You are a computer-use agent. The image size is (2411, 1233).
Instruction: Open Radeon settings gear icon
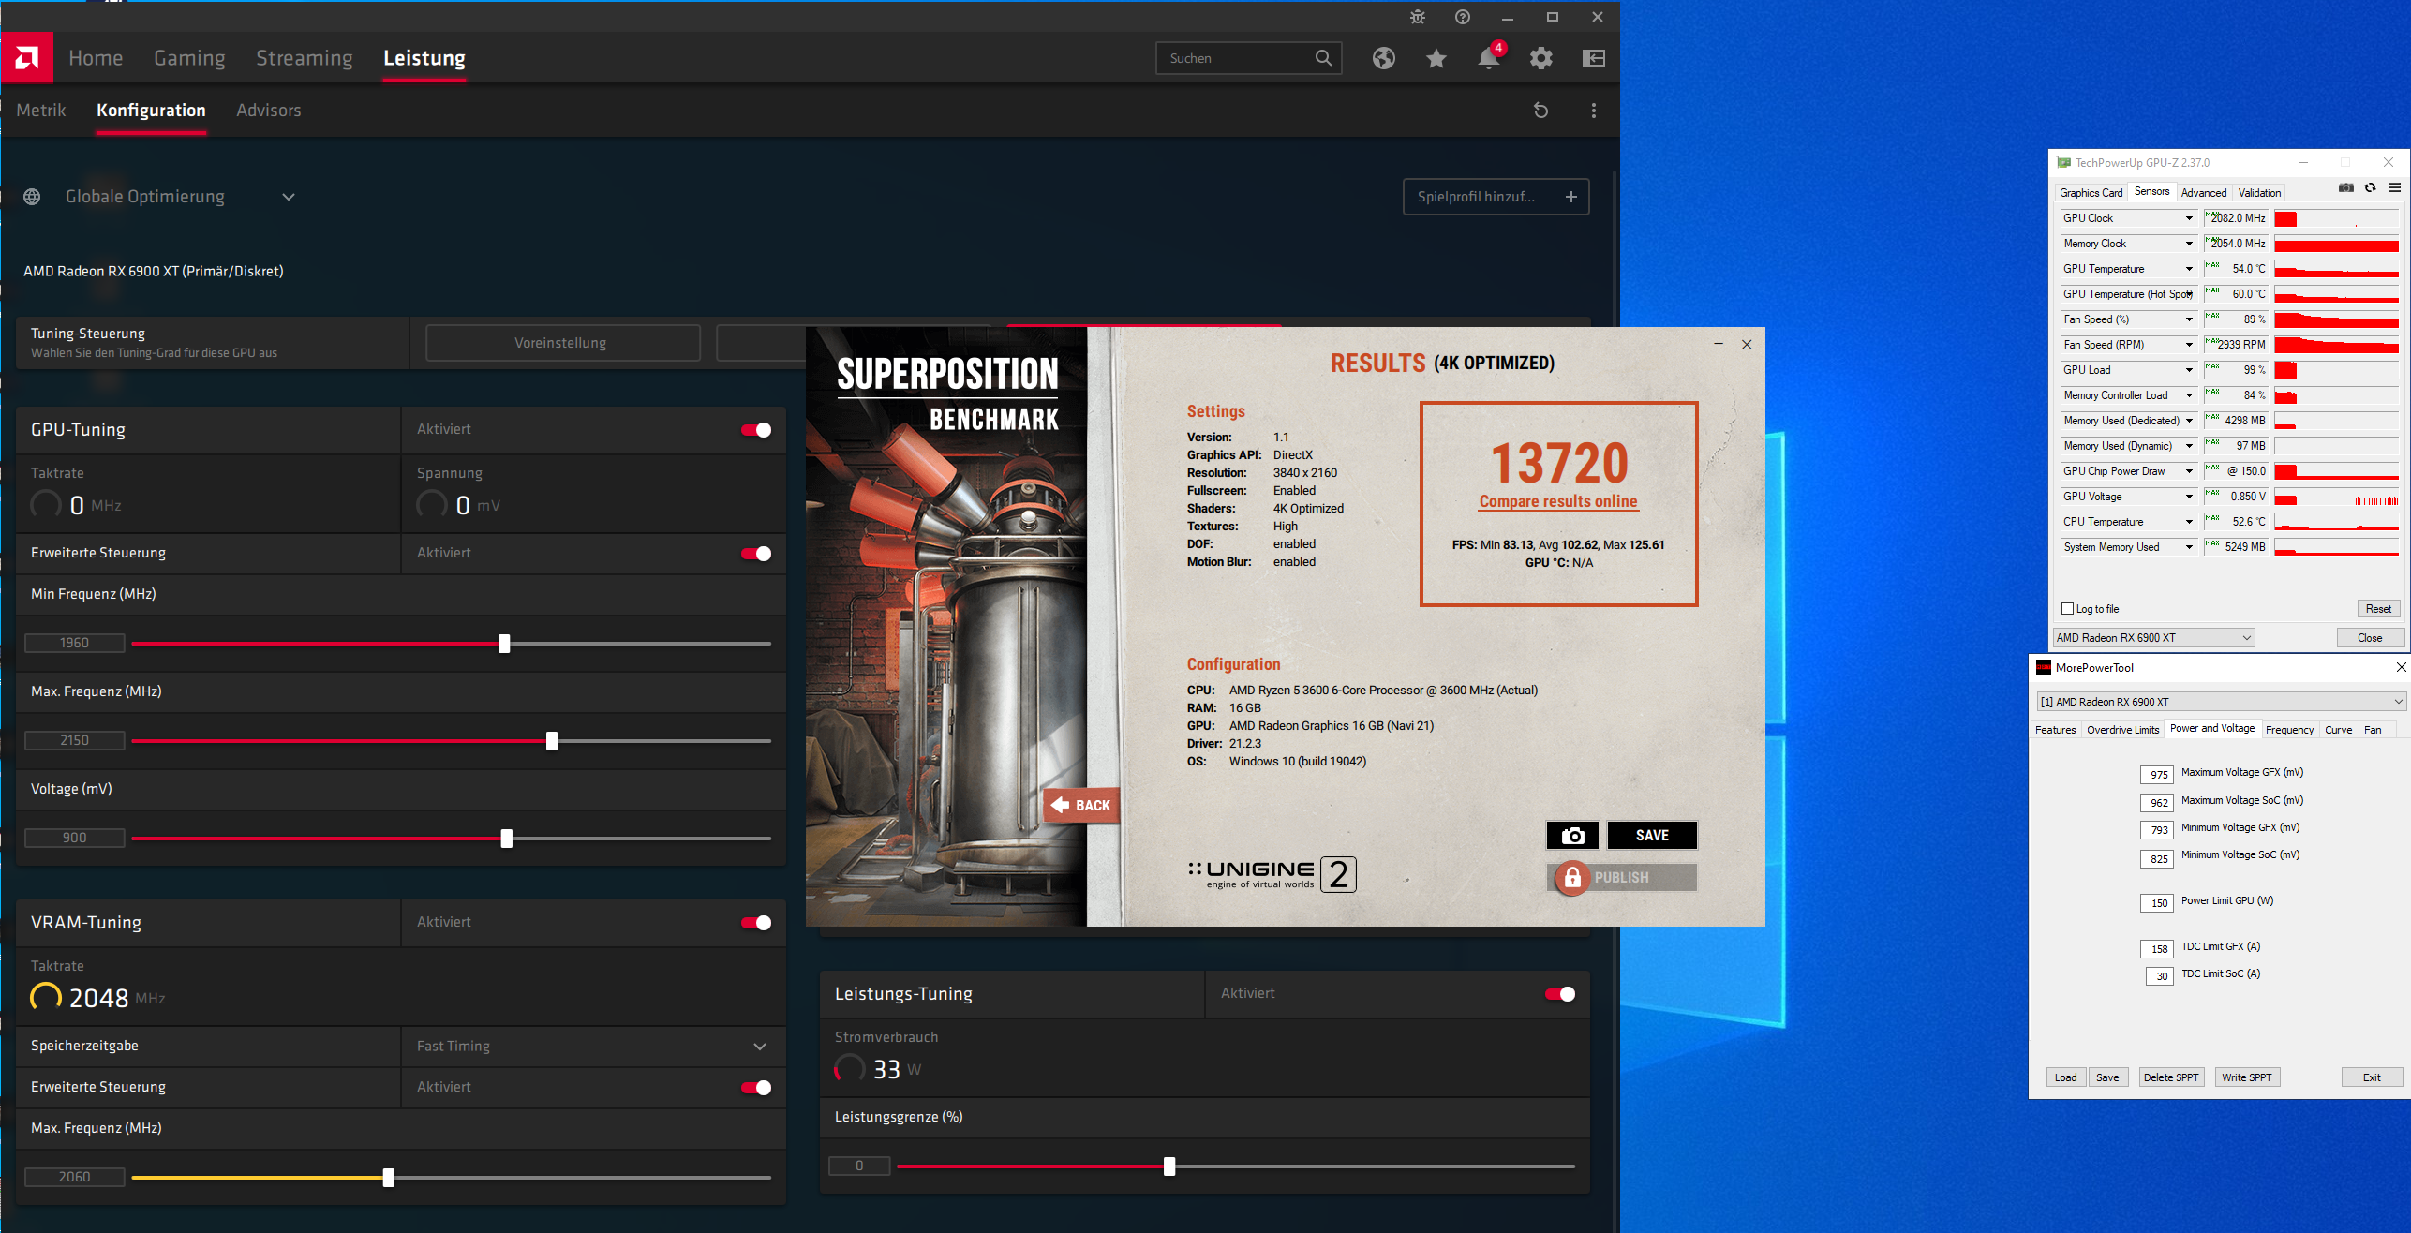(1540, 58)
